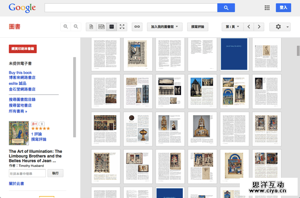This screenshot has height=198, width=300.
Task: Go to the next page arrow
Action: (259, 27)
